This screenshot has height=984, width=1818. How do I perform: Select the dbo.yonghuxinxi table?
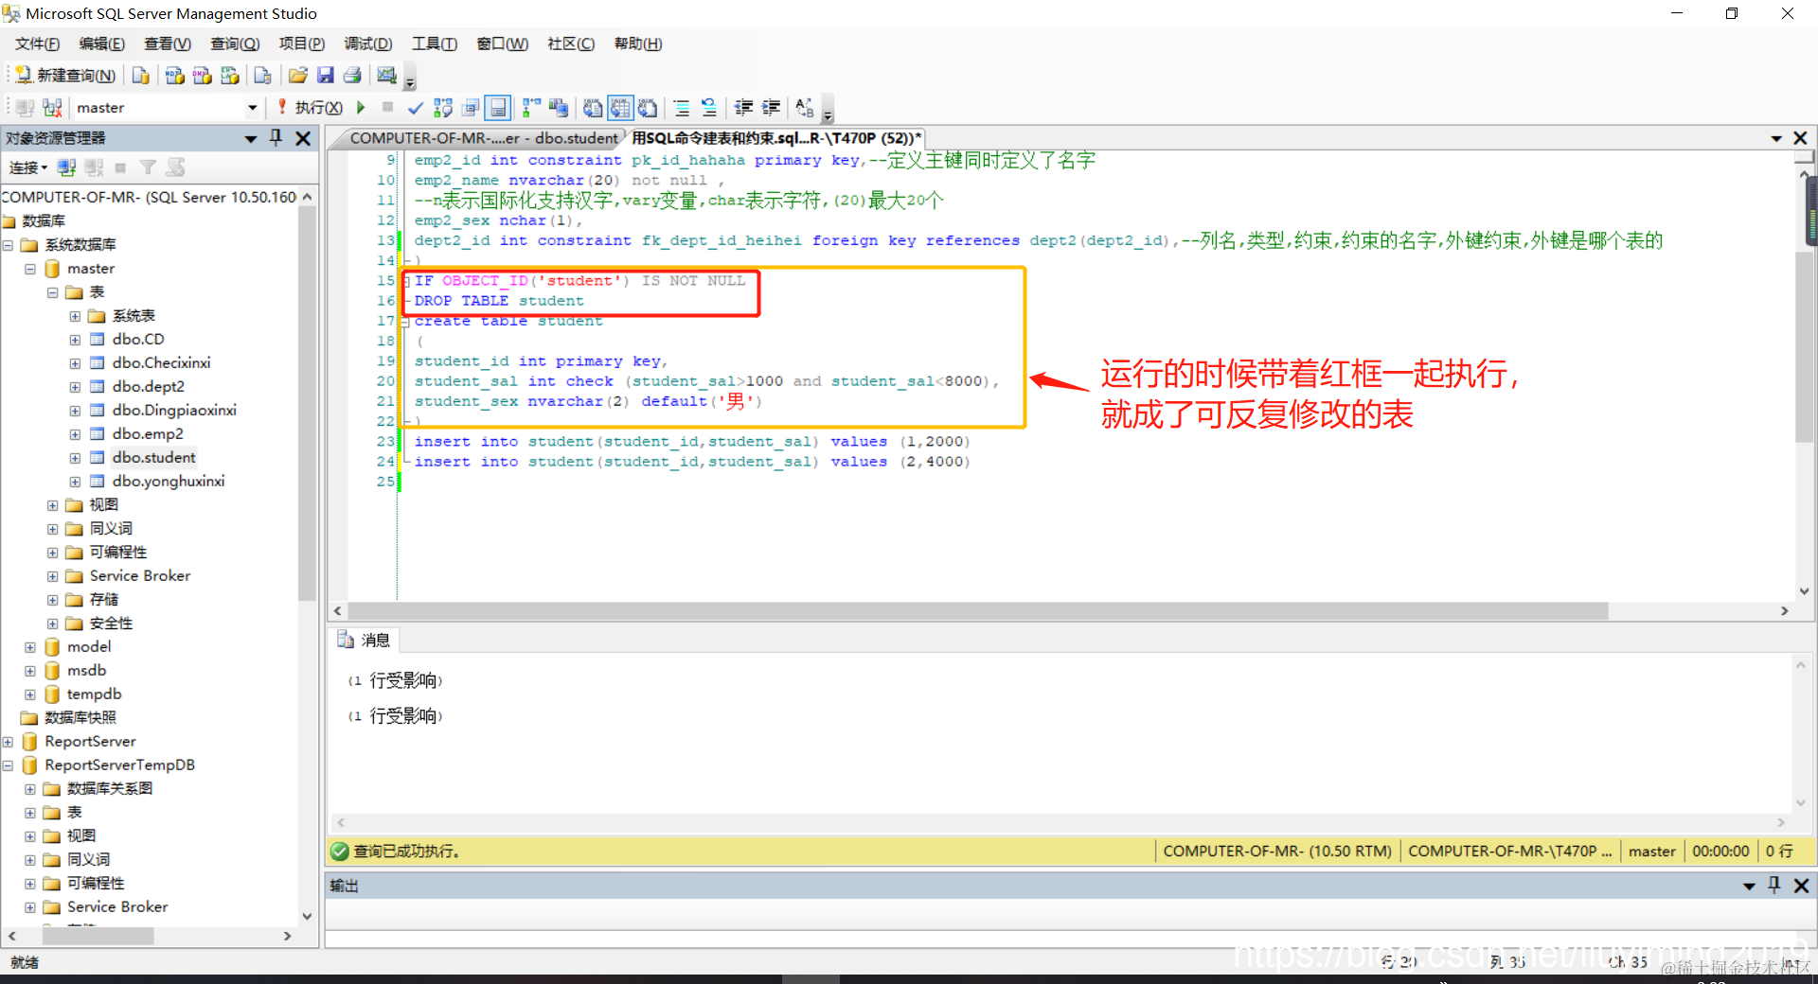coord(169,482)
